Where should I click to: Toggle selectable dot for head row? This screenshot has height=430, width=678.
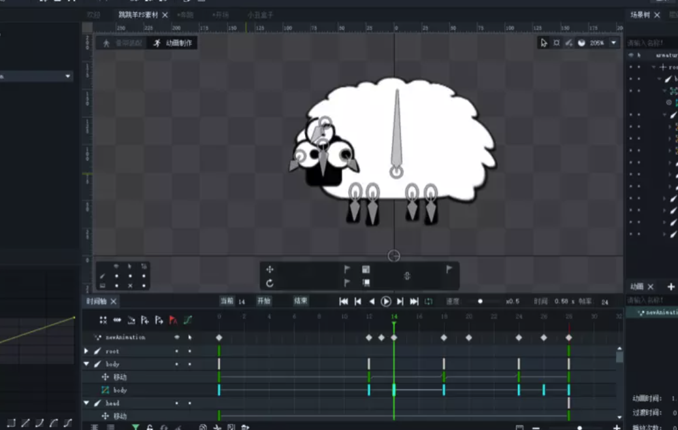click(189, 403)
